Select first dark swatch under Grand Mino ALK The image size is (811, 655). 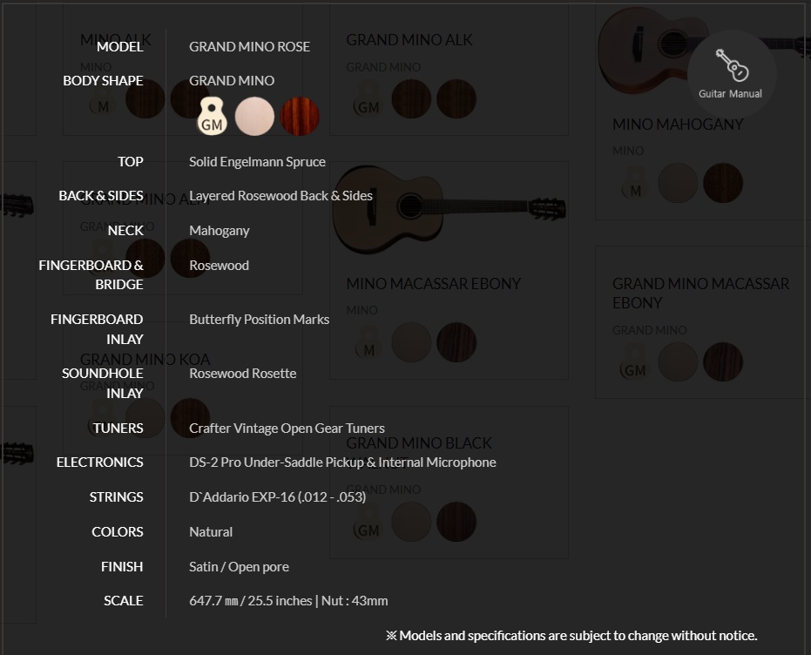click(x=411, y=98)
